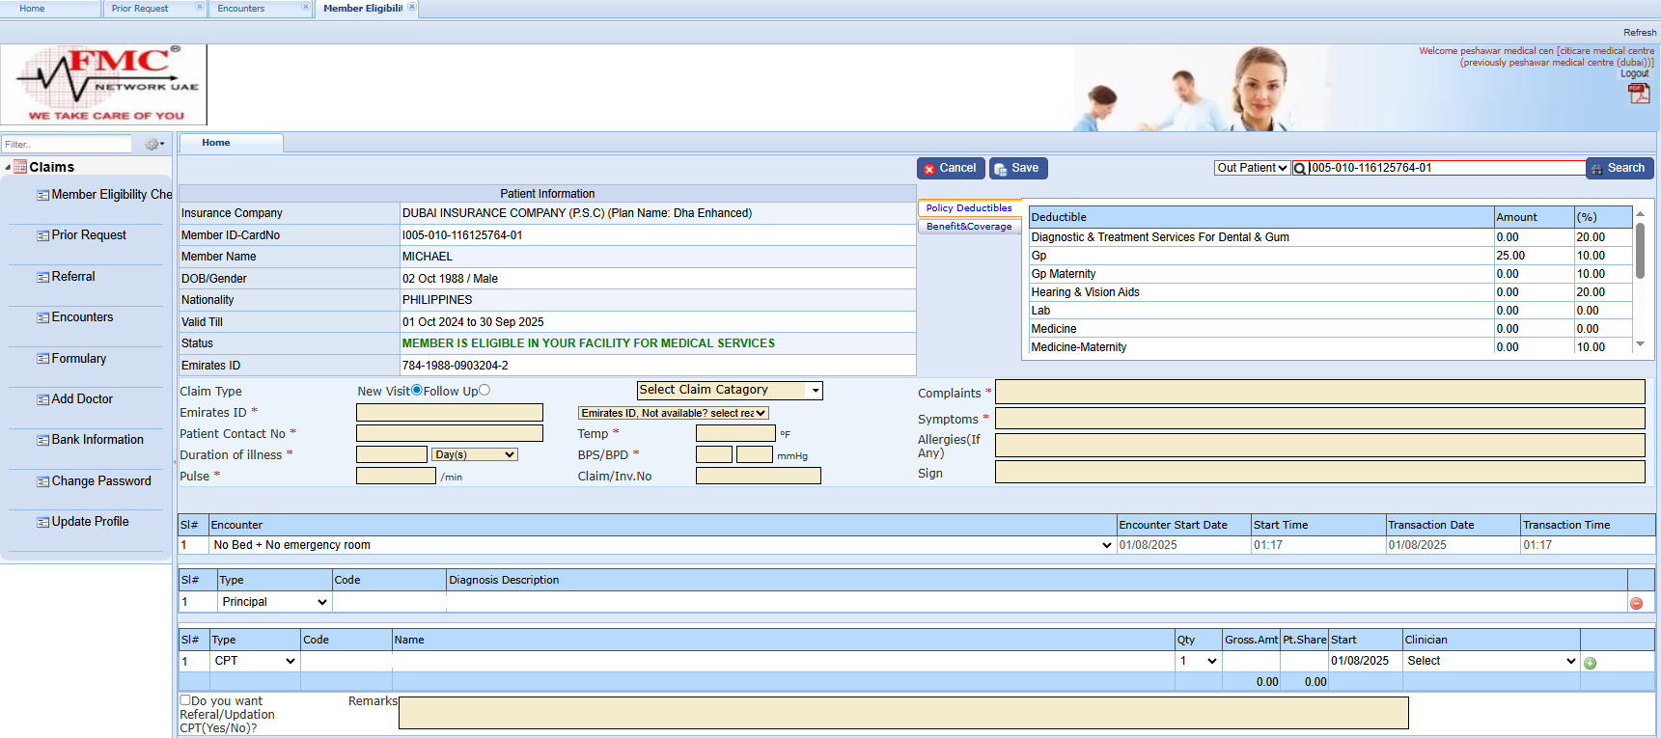Screen dimensions: 1661x738
Task: Click the red remove diagnosis row icon
Action: pyautogui.click(x=1636, y=603)
